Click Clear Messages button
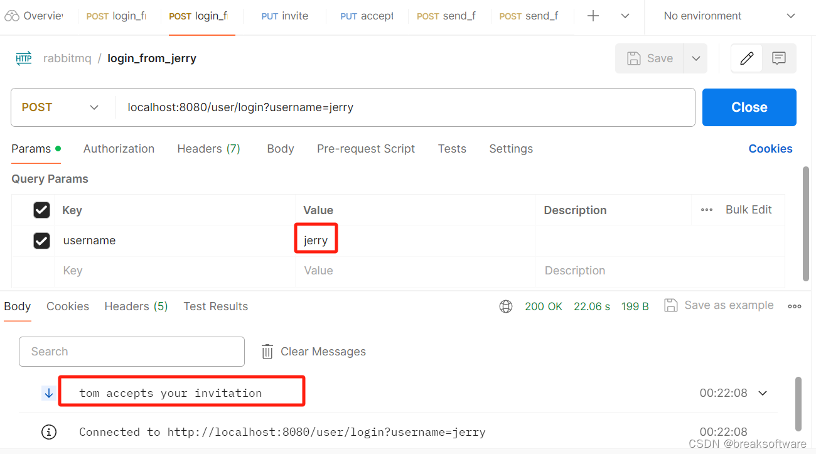Viewport: 816px width, 454px height. (x=314, y=352)
